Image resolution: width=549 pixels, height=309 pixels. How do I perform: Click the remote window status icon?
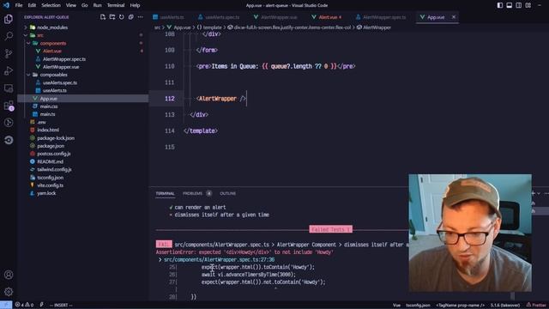click(x=6, y=305)
